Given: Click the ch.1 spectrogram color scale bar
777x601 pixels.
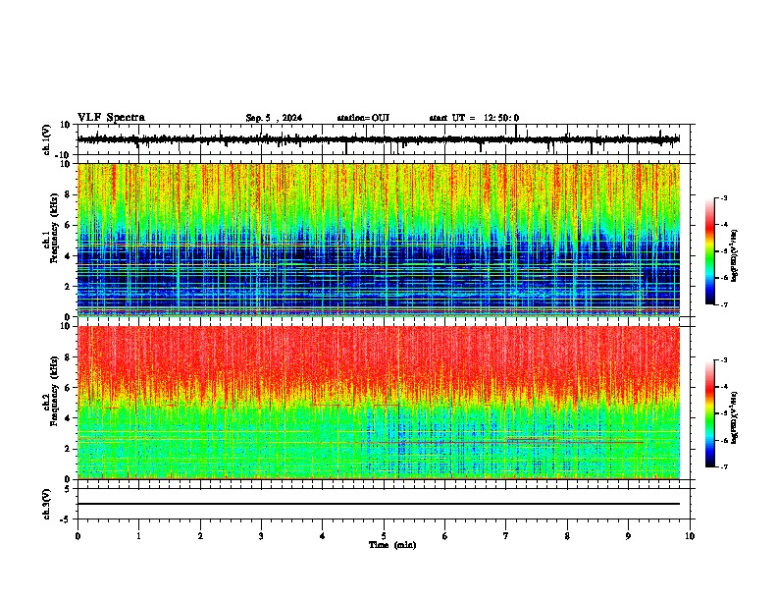Looking at the screenshot, I should (x=709, y=251).
